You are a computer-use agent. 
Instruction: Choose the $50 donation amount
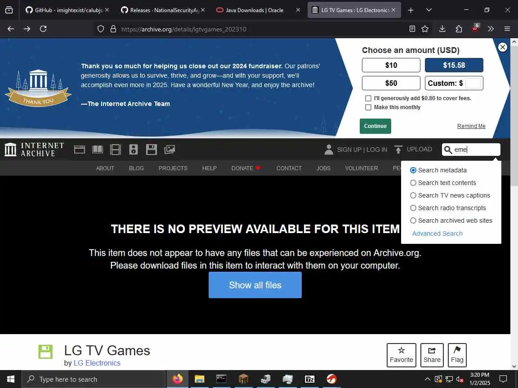click(391, 83)
